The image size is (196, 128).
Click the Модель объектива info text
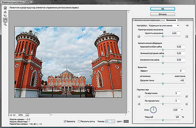pyautogui.click(x=20, y=121)
